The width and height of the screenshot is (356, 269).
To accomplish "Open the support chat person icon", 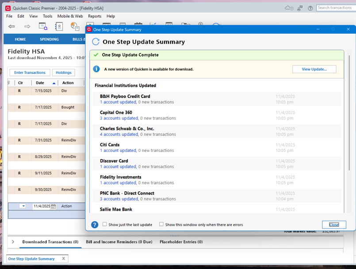I will click(300, 8).
